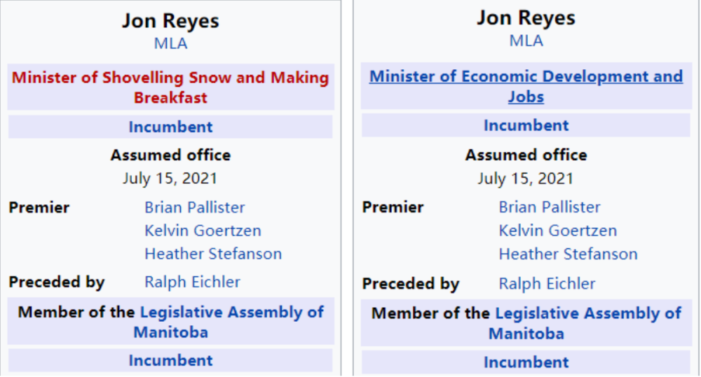Screen dimensions: 701x377
Task: Open the red Minister of Shovelling Snow link
Action: 170,78
